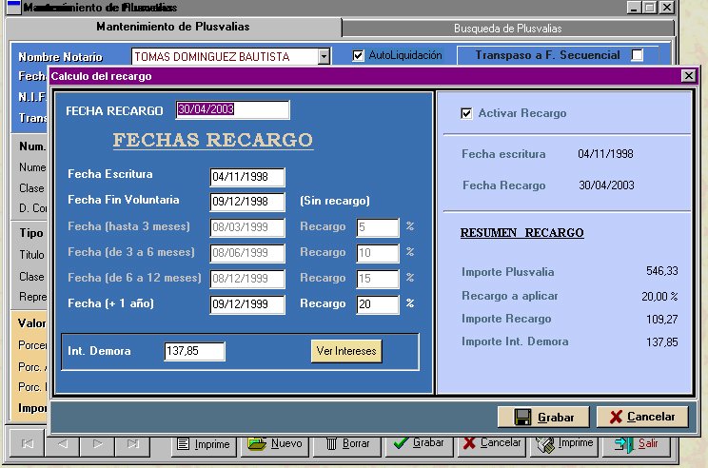Image resolution: width=708 pixels, height=468 pixels.
Task: Click the Ver Intereses button
Action: pos(346,351)
